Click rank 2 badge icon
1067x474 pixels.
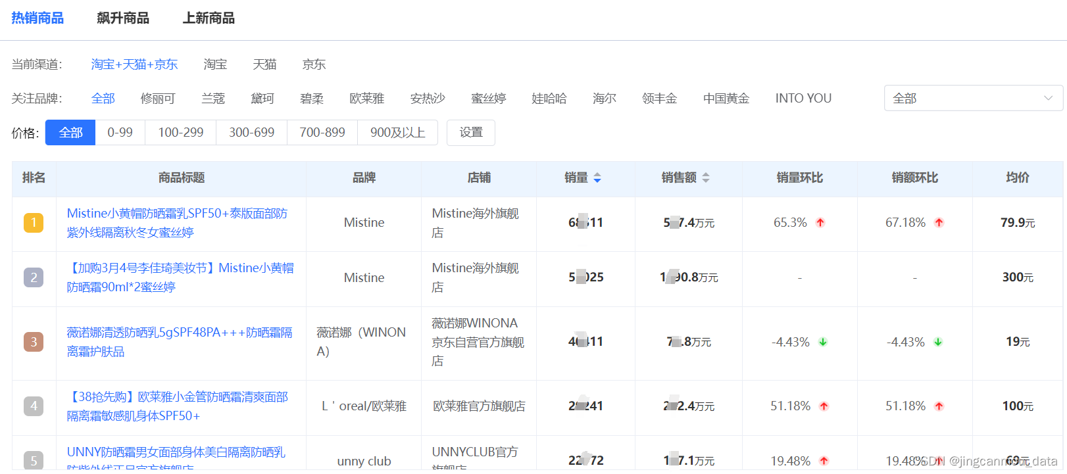(34, 277)
